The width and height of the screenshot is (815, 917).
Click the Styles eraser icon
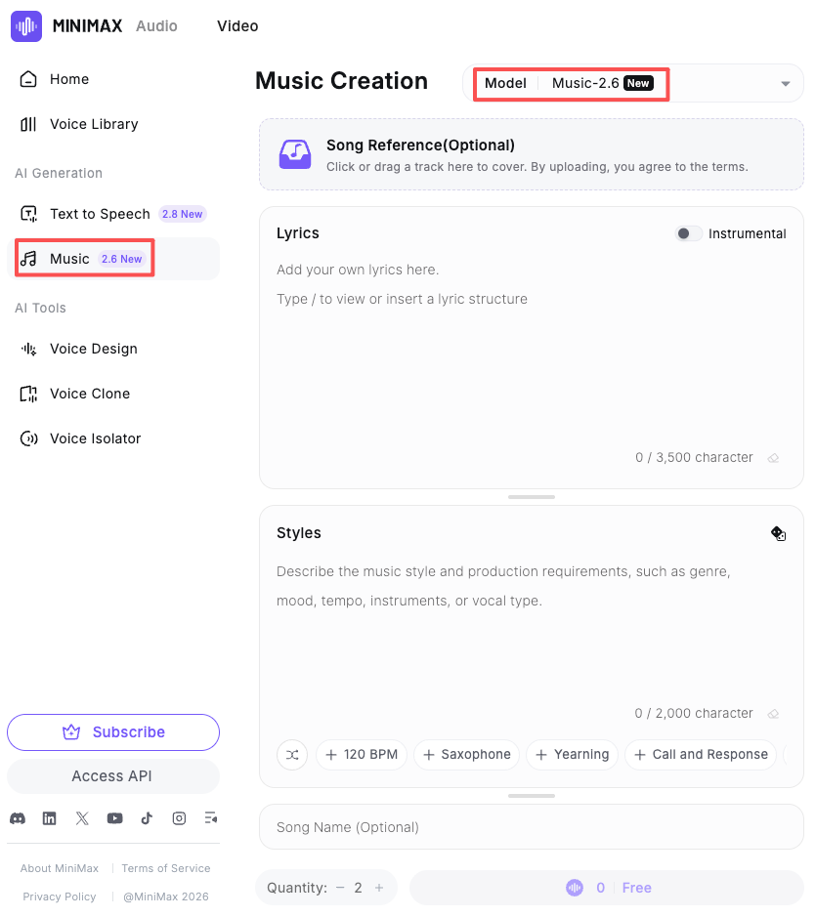(x=773, y=714)
